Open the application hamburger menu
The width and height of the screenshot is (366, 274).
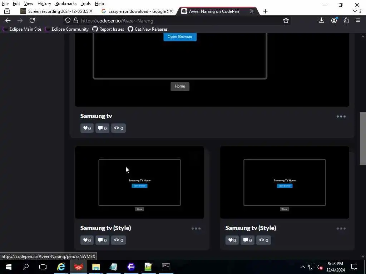coord(358,20)
